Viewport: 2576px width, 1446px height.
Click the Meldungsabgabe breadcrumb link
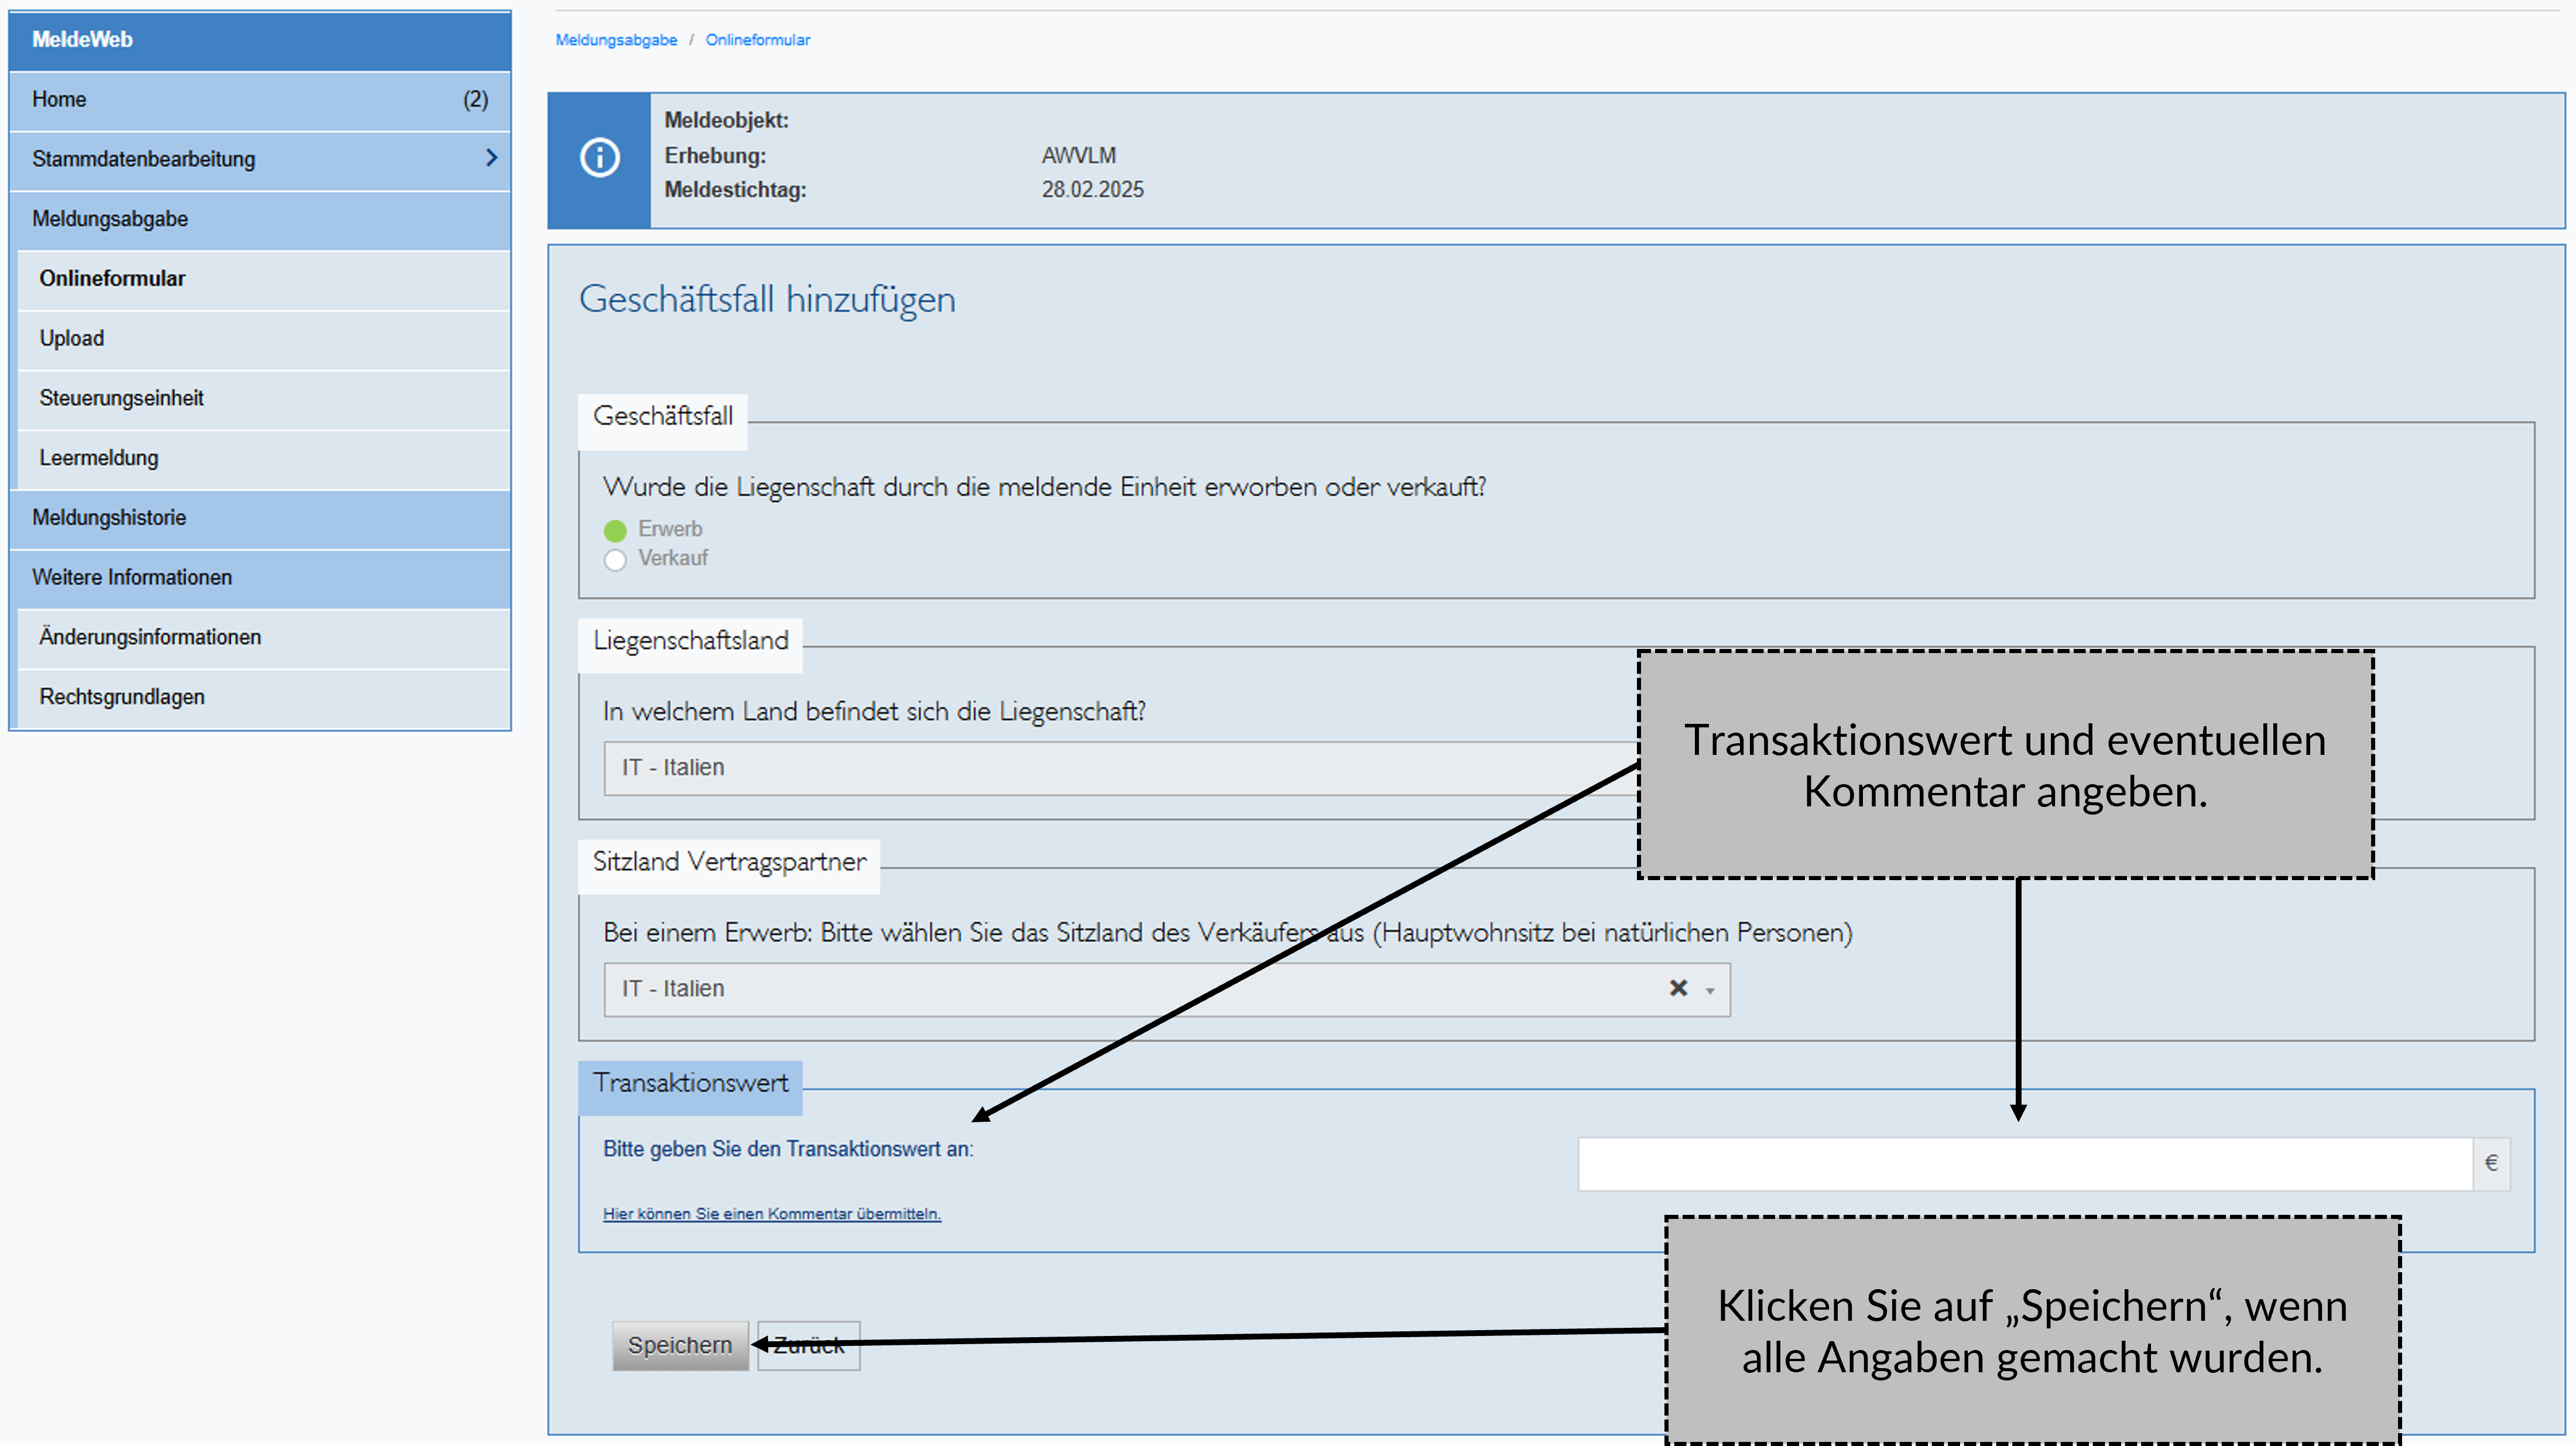coord(616,40)
